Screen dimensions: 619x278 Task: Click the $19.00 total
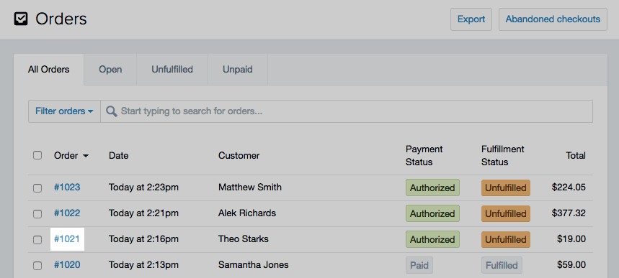[x=571, y=239]
